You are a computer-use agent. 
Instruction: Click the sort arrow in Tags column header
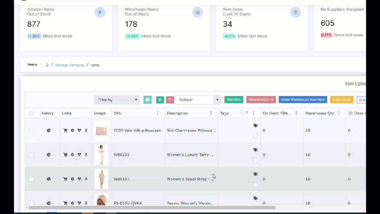(x=247, y=113)
